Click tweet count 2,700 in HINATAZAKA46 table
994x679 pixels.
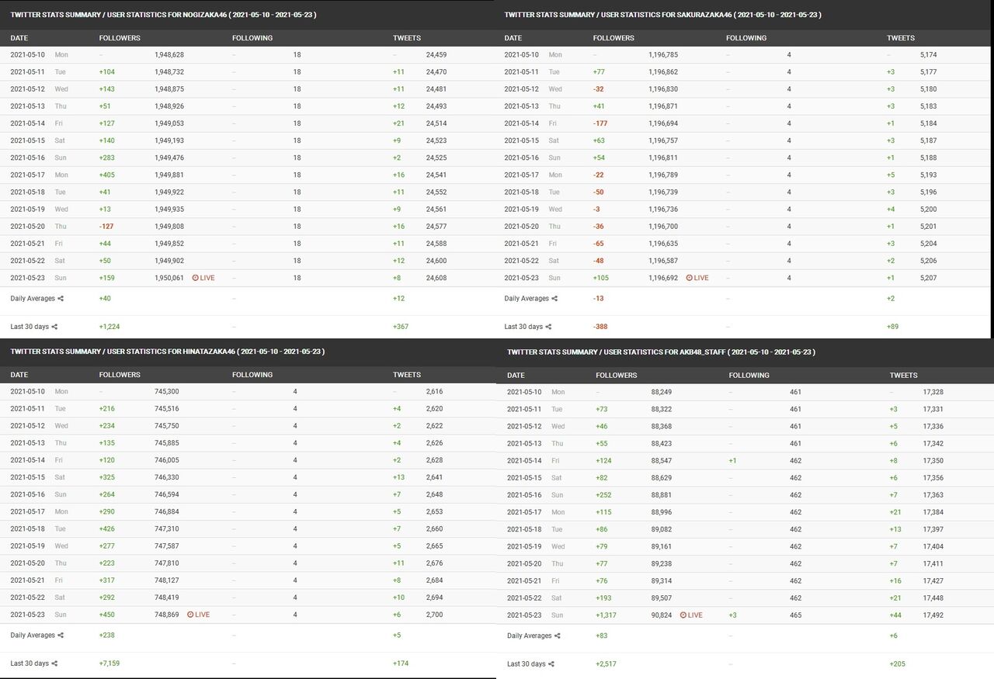click(x=435, y=615)
